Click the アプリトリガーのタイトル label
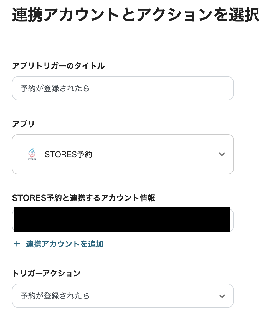 coord(58,66)
